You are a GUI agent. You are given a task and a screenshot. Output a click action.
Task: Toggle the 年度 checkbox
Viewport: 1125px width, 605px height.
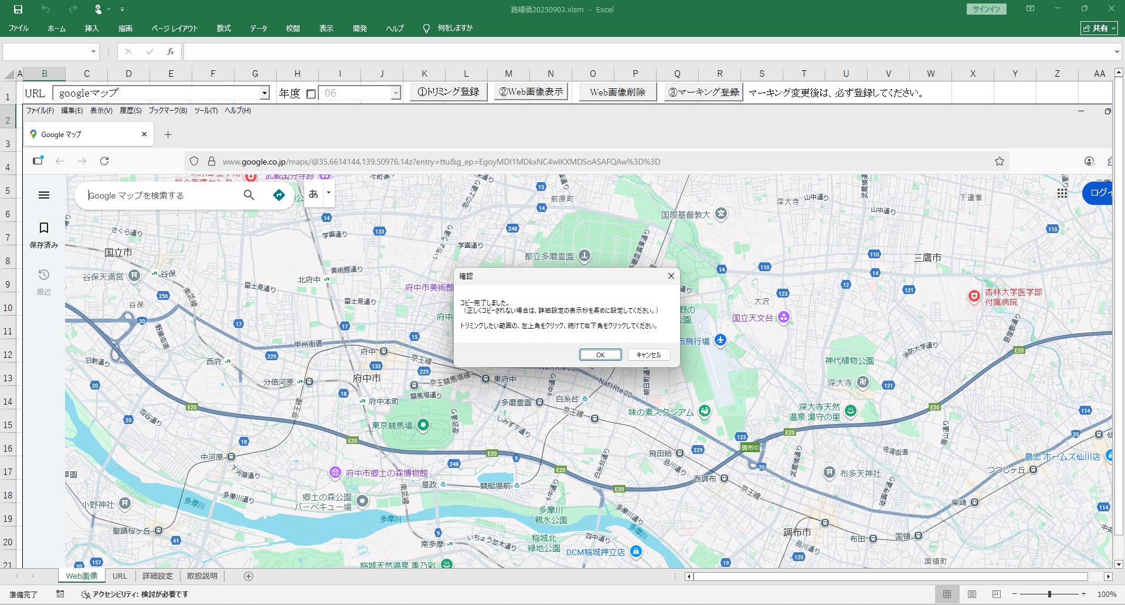pyautogui.click(x=311, y=94)
